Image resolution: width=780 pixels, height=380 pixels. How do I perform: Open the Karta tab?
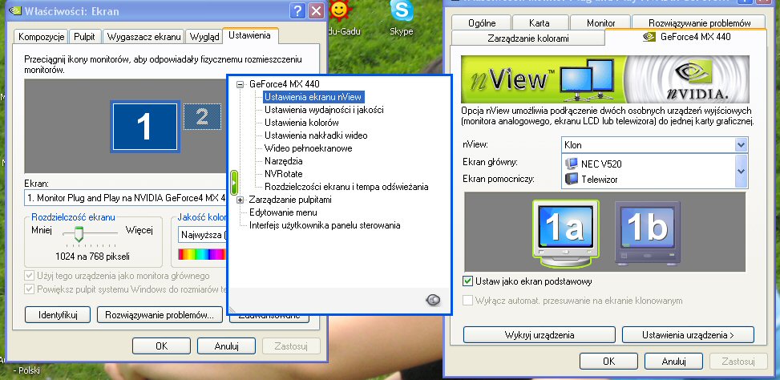pos(540,23)
